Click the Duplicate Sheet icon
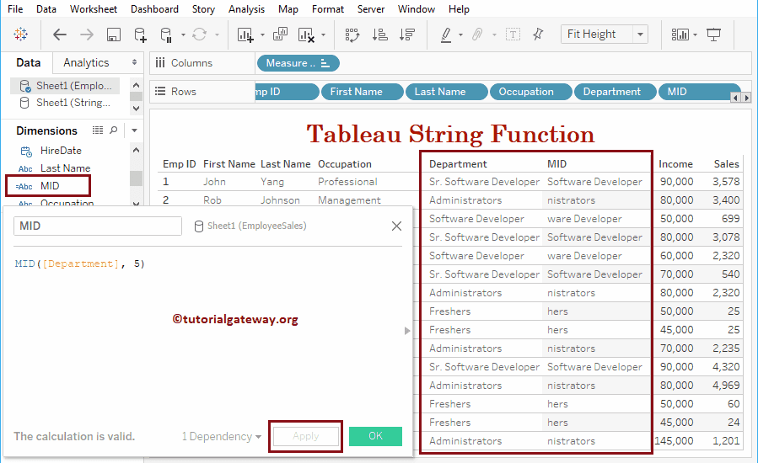Viewport: 758px width, 463px height. 281,34
